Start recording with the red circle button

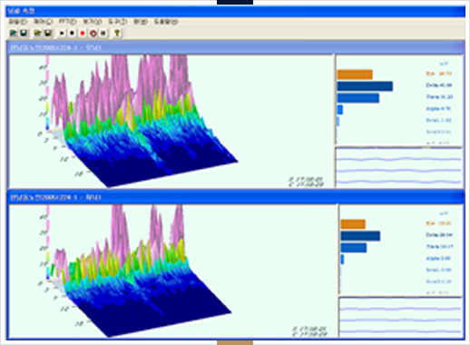(83, 33)
